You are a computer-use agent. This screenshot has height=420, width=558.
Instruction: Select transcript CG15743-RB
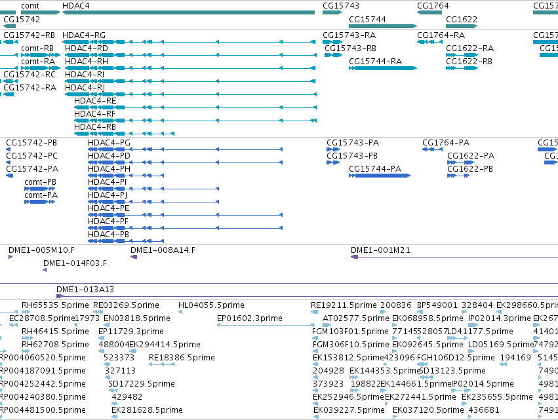click(x=350, y=48)
